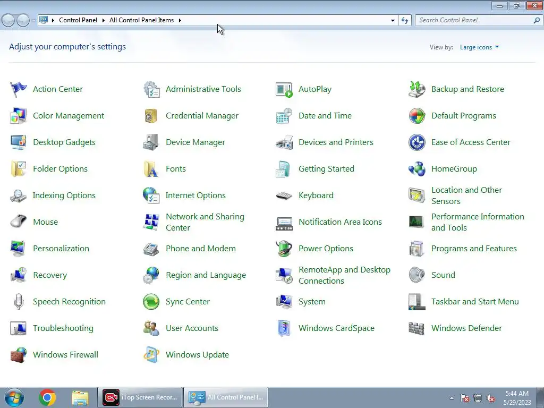The width and height of the screenshot is (544, 408).
Task: Open the Color Management icon
Action: click(x=19, y=116)
